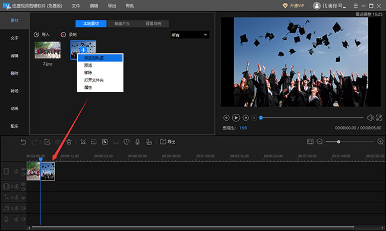This screenshot has height=231, width=386.
Task: Enter fullscreen preview mode
Action: (x=379, y=118)
